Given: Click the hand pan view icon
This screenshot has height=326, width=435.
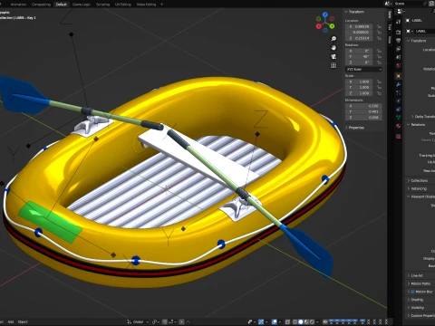Looking at the screenshot, I should coord(333,48).
